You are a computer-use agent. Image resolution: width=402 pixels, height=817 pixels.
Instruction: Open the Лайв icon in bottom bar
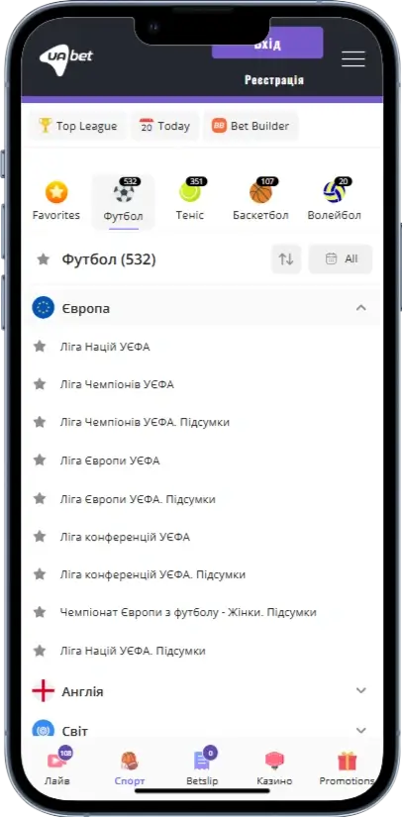coord(54,761)
